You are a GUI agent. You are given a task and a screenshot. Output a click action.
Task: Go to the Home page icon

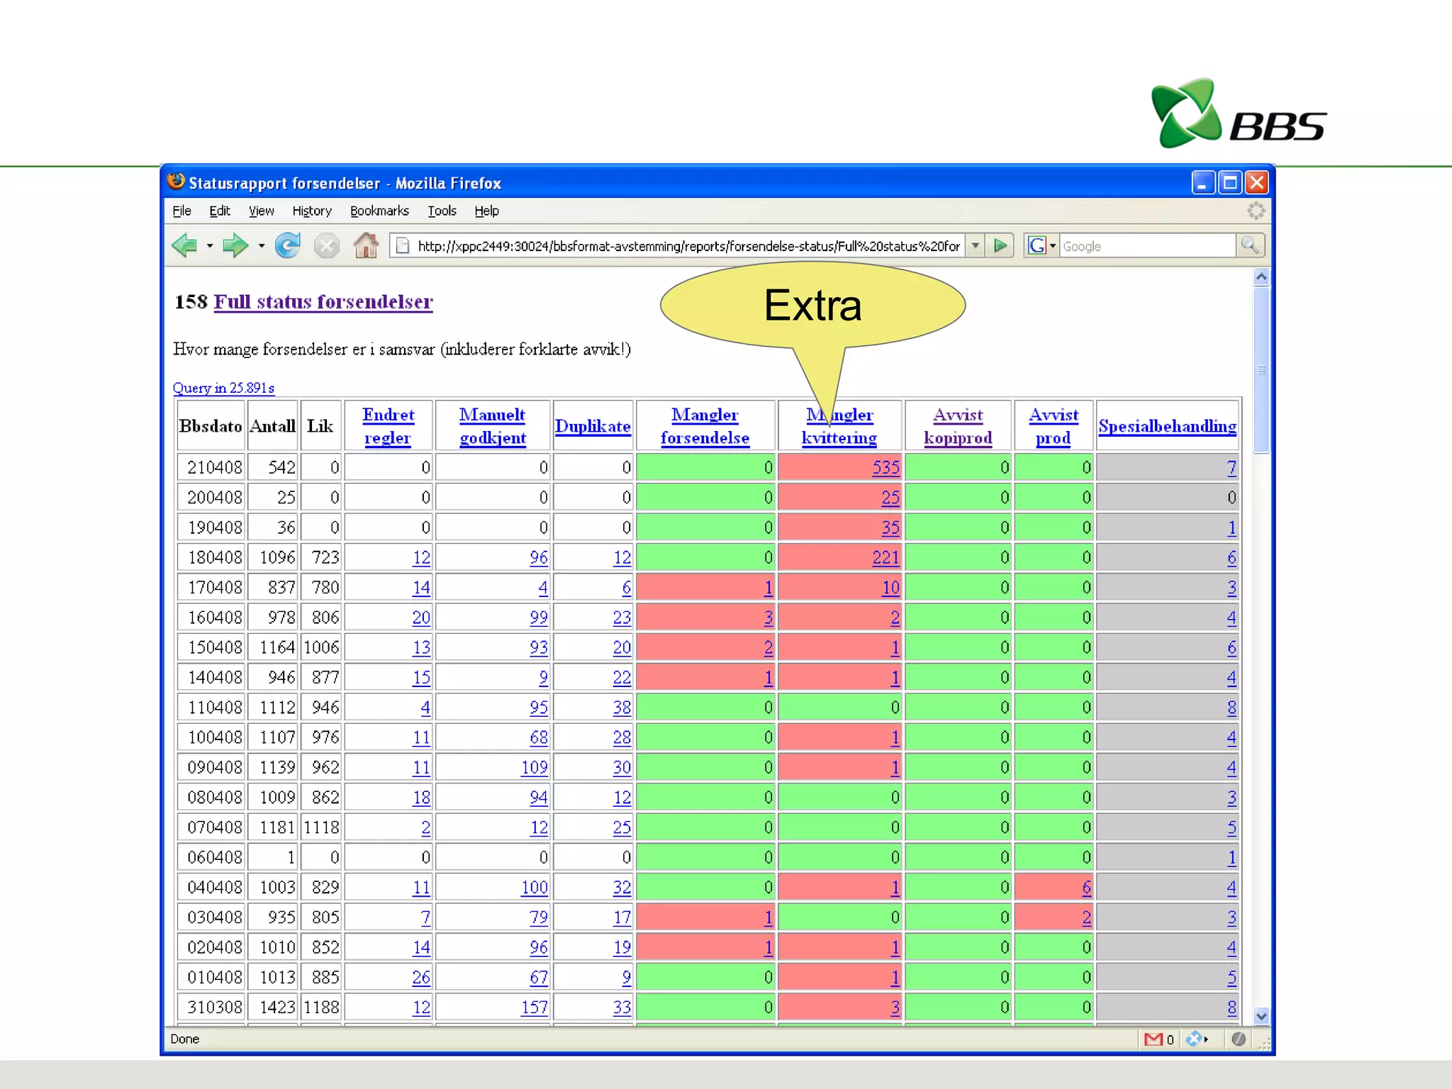click(x=366, y=246)
